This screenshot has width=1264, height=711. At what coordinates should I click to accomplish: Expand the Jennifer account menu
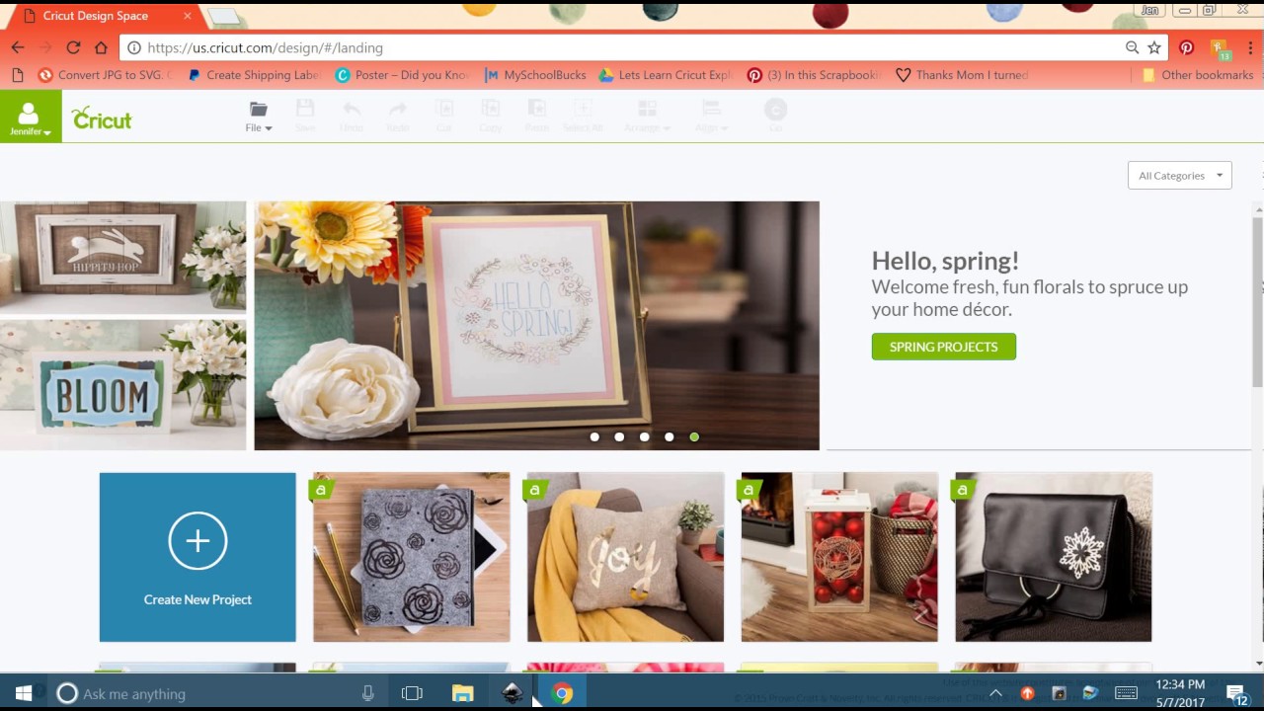(31, 117)
